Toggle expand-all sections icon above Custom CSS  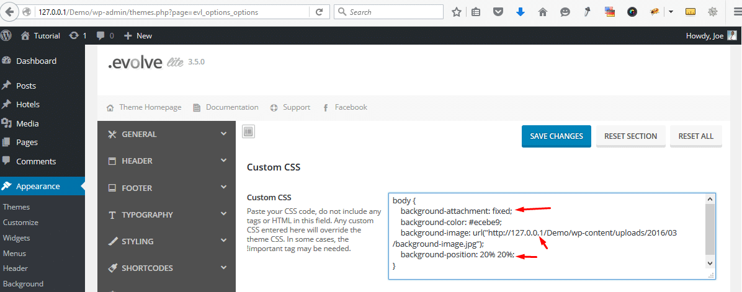point(248,131)
